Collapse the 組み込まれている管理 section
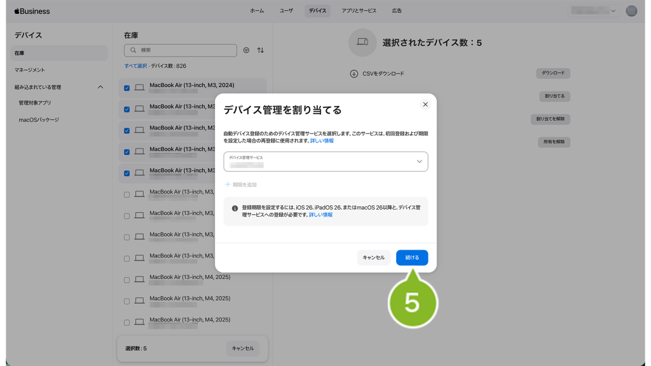The height and width of the screenshot is (366, 651). pyautogui.click(x=100, y=87)
